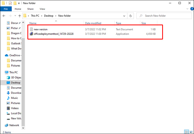Open 3D Objects icon in sidebar
Viewport: 194px width, 134px height.
tap(8, 77)
